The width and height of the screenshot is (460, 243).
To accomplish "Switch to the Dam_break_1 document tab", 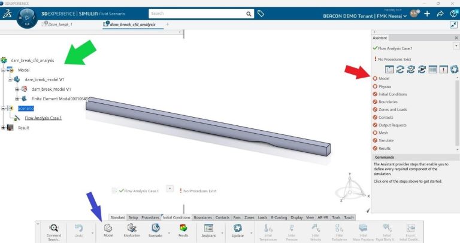I will click(60, 24).
